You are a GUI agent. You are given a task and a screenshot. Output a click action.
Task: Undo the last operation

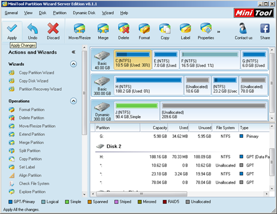point(32,31)
